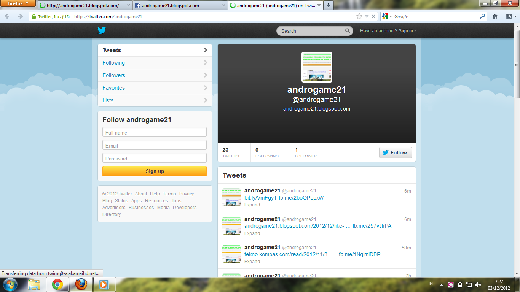This screenshot has width=520, height=292.
Task: Open the fb.me/1NqjmlDBR link
Action: 360,254
